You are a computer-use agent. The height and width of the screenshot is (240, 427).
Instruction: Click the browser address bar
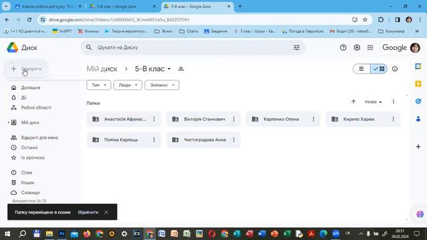(x=199, y=19)
